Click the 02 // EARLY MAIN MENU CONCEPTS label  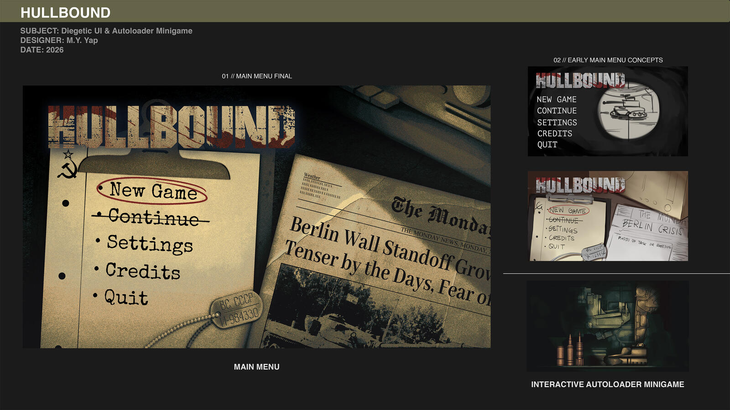pyautogui.click(x=608, y=60)
